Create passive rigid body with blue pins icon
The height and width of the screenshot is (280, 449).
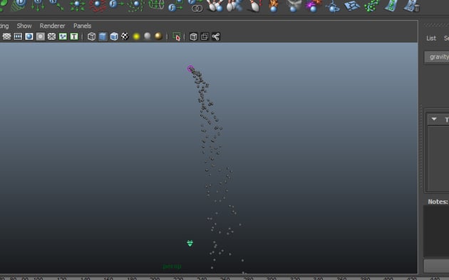pyautogui.click(x=234, y=6)
